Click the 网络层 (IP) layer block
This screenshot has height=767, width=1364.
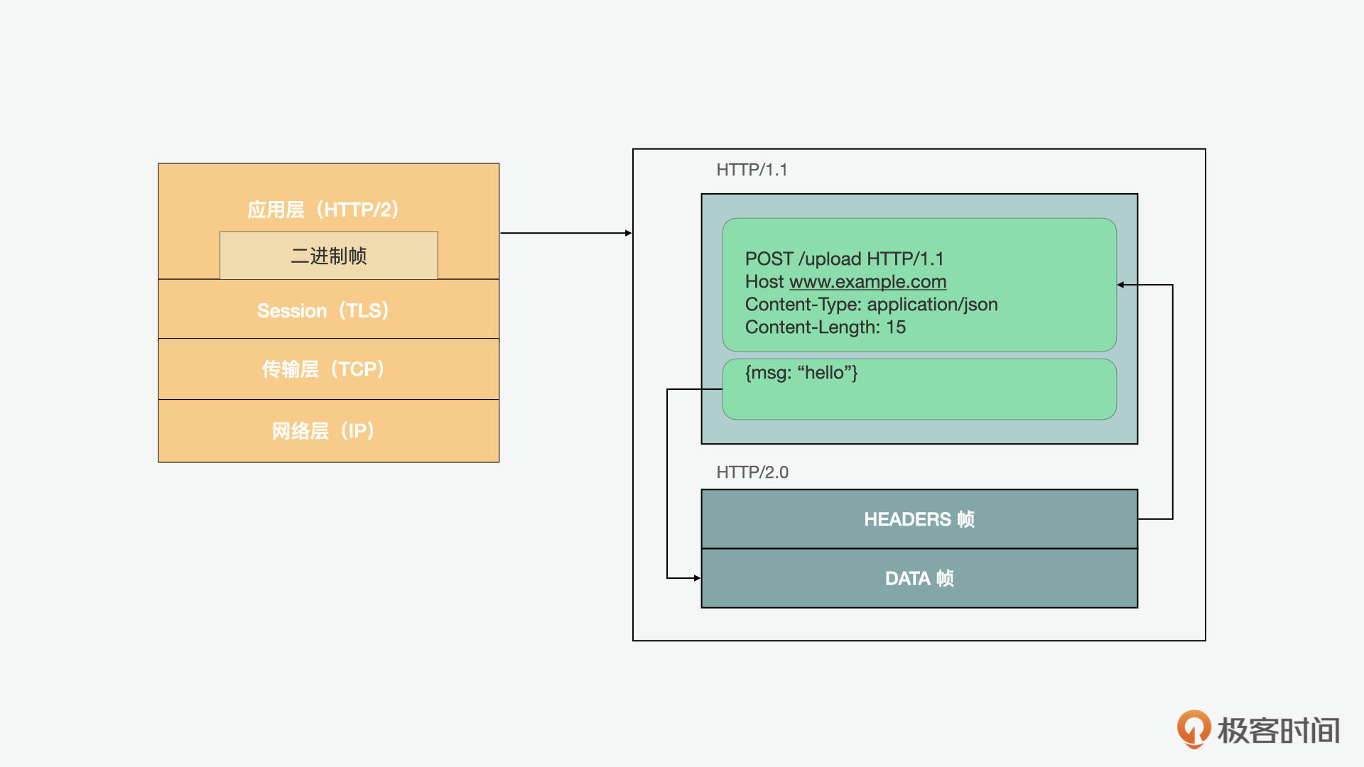pyautogui.click(x=323, y=431)
